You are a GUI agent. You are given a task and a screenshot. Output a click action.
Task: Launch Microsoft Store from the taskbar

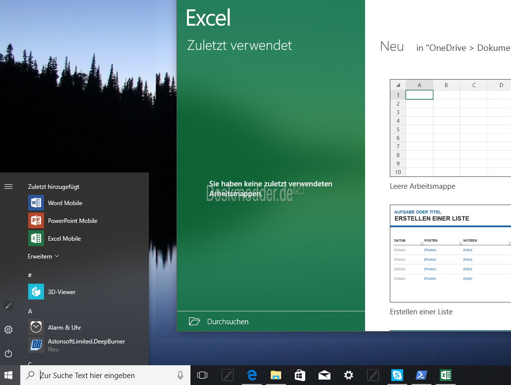(300, 375)
